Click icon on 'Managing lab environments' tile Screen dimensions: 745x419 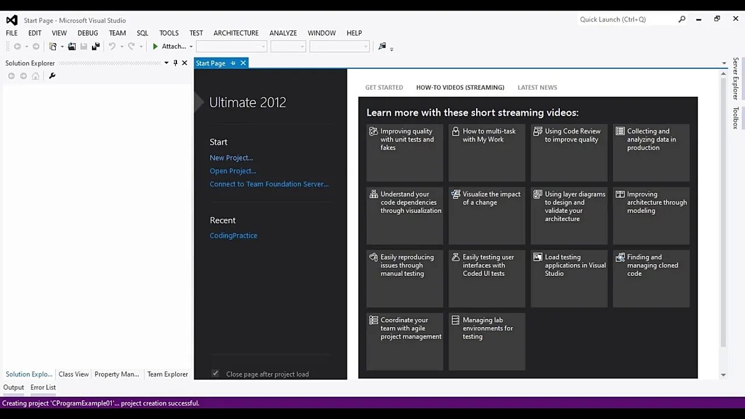[x=456, y=320]
